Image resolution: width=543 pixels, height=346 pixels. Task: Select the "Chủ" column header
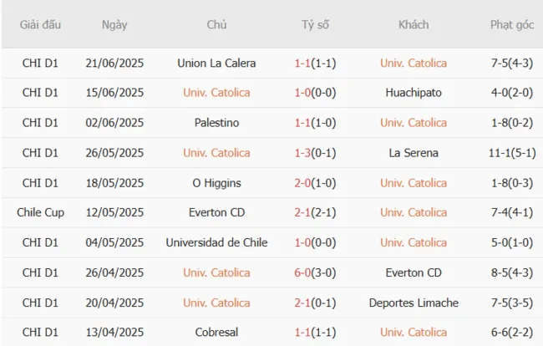(216, 25)
